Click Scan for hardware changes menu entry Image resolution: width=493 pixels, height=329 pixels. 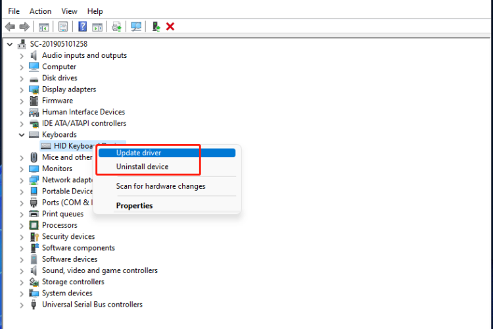point(160,186)
